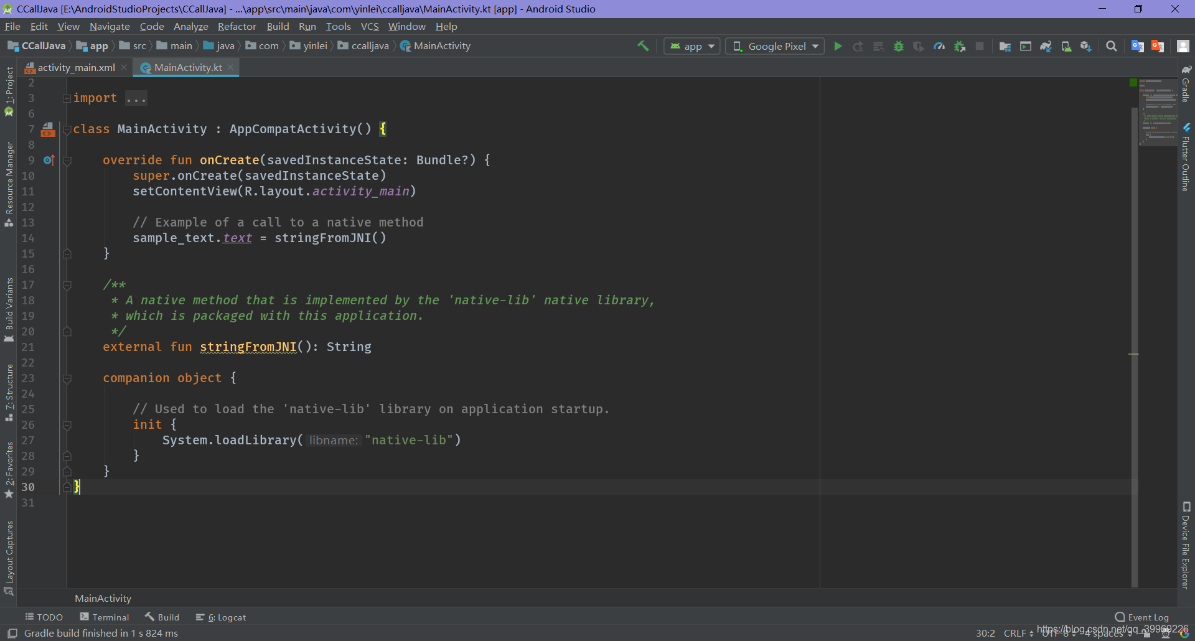Run the app on Google Pixel
Viewport: 1195px width, 641px height.
(x=838, y=45)
